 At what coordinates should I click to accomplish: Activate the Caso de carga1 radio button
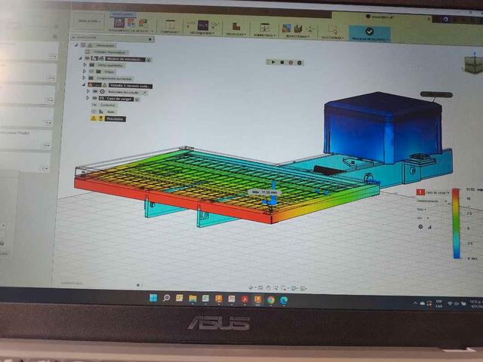pos(137,100)
